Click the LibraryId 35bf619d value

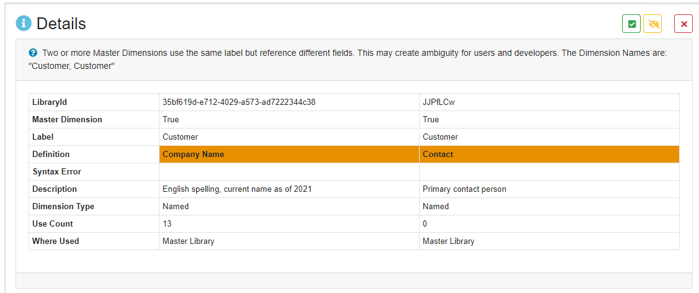pos(238,102)
